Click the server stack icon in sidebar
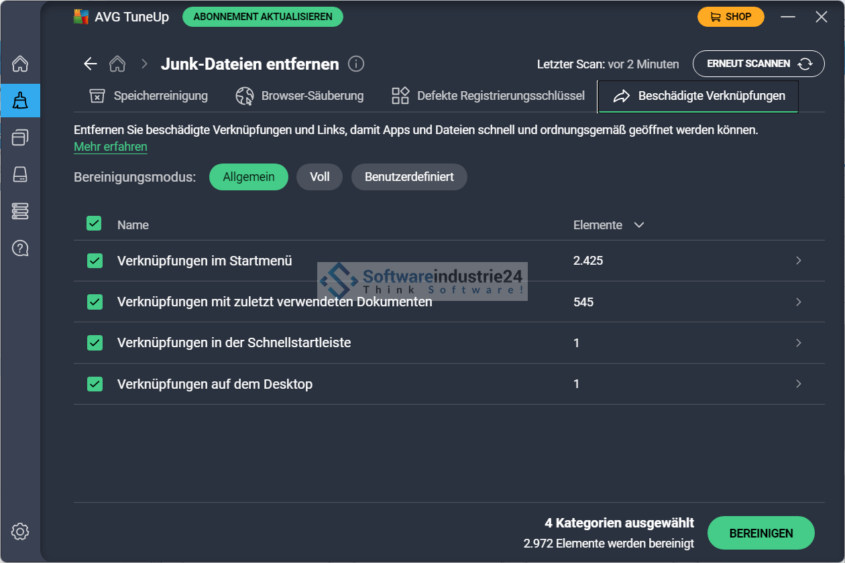 click(x=20, y=211)
